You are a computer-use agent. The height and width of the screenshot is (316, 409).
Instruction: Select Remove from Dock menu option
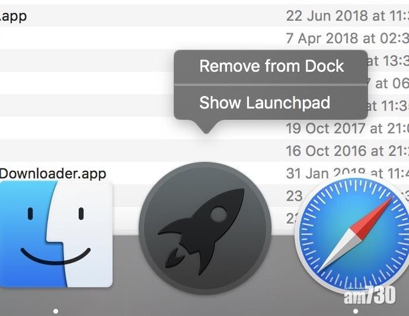(x=271, y=66)
